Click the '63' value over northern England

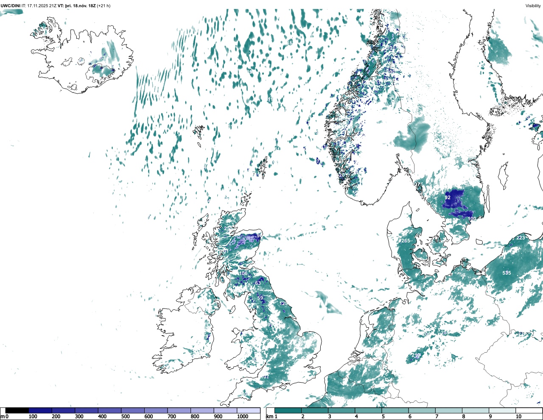point(258,283)
